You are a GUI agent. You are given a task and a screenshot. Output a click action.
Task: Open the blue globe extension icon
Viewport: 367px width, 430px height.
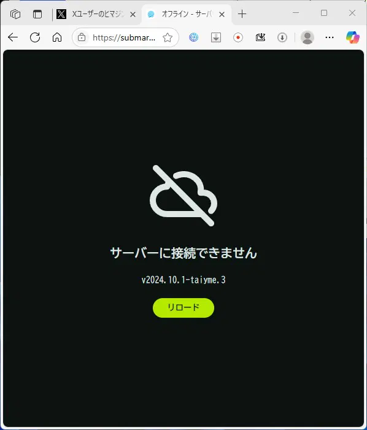pos(194,37)
